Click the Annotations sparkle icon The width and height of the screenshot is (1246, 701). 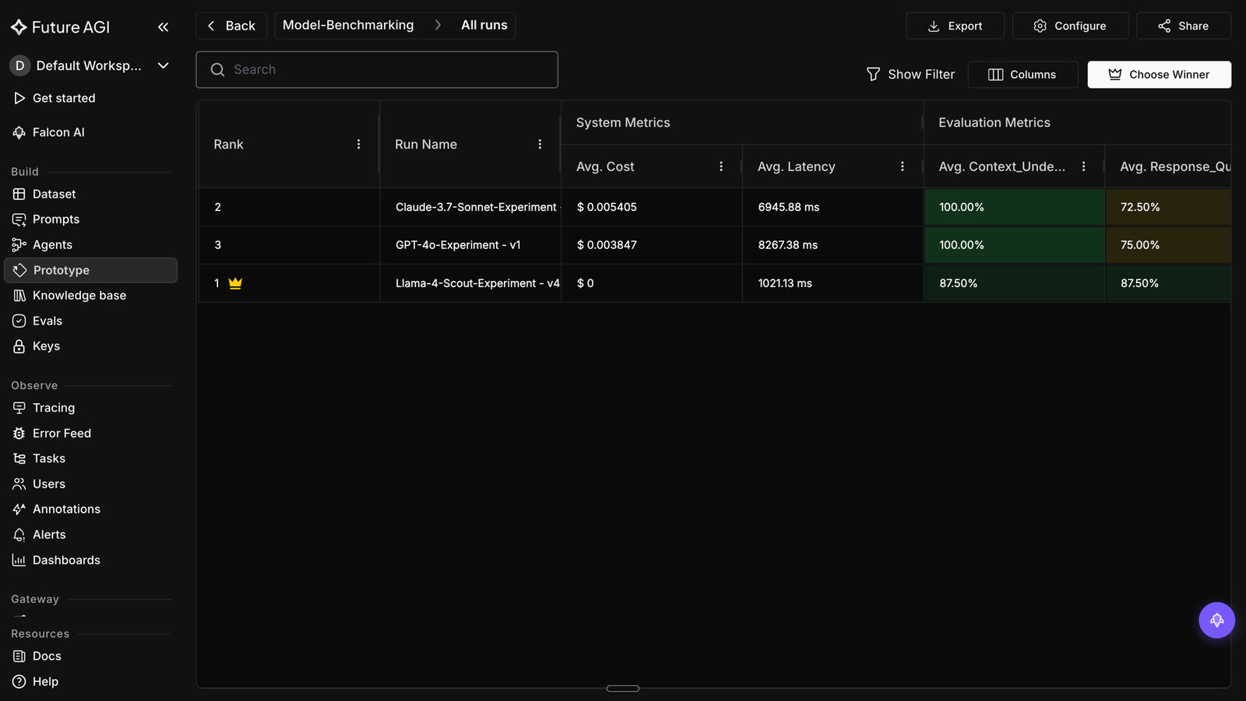click(19, 509)
